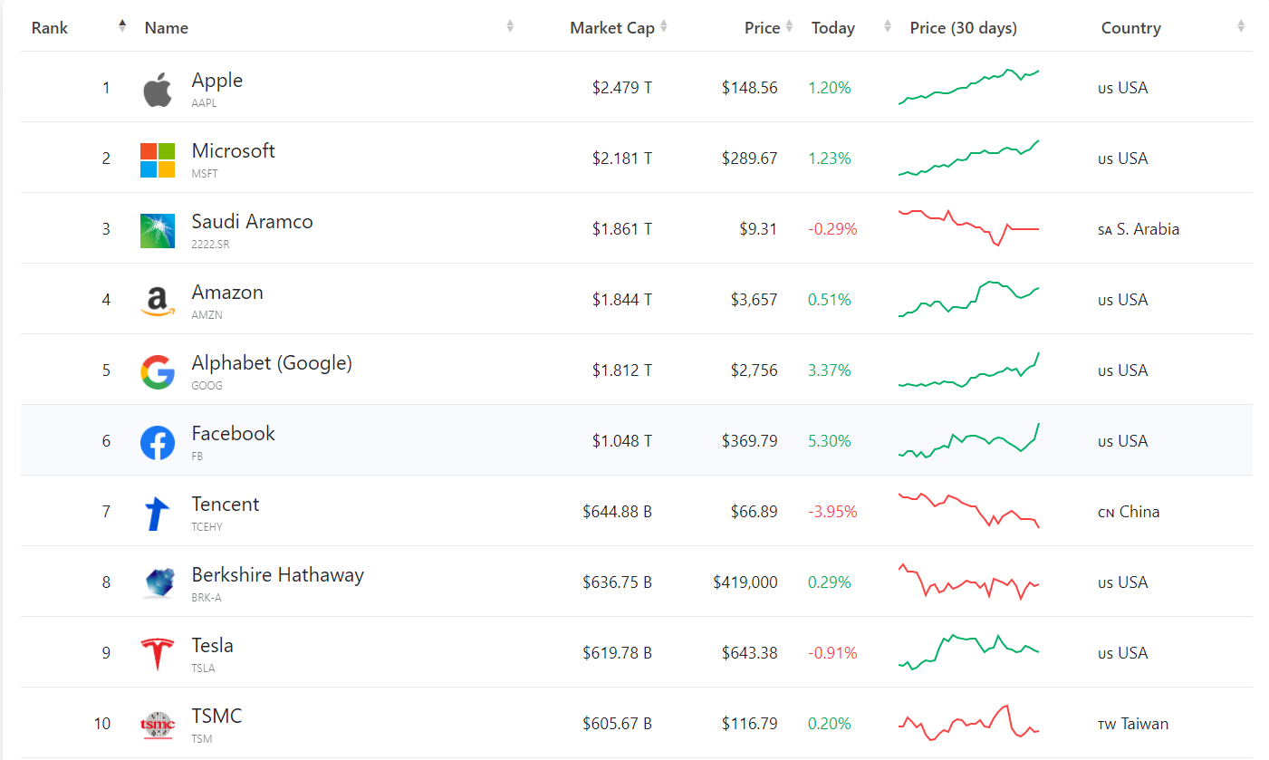Viewport: 1269px width, 760px height.
Task: Click Facebook's today change 5.30%
Action: tap(830, 441)
